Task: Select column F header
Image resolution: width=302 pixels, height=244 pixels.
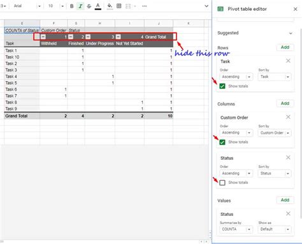Action: click(x=54, y=23)
